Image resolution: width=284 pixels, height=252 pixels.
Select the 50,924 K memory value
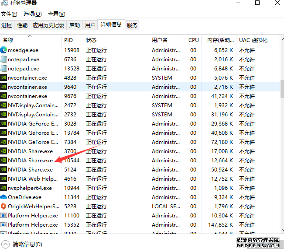222,169
